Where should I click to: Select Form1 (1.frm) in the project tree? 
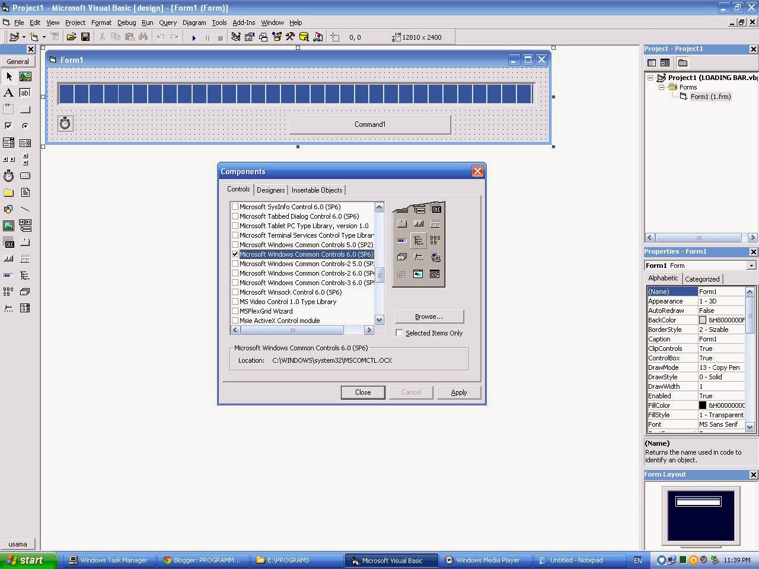(x=710, y=97)
